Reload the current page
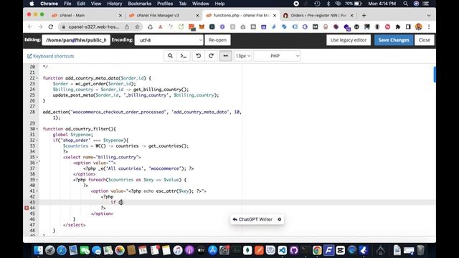This screenshot has height=258, width=459. click(x=51, y=27)
